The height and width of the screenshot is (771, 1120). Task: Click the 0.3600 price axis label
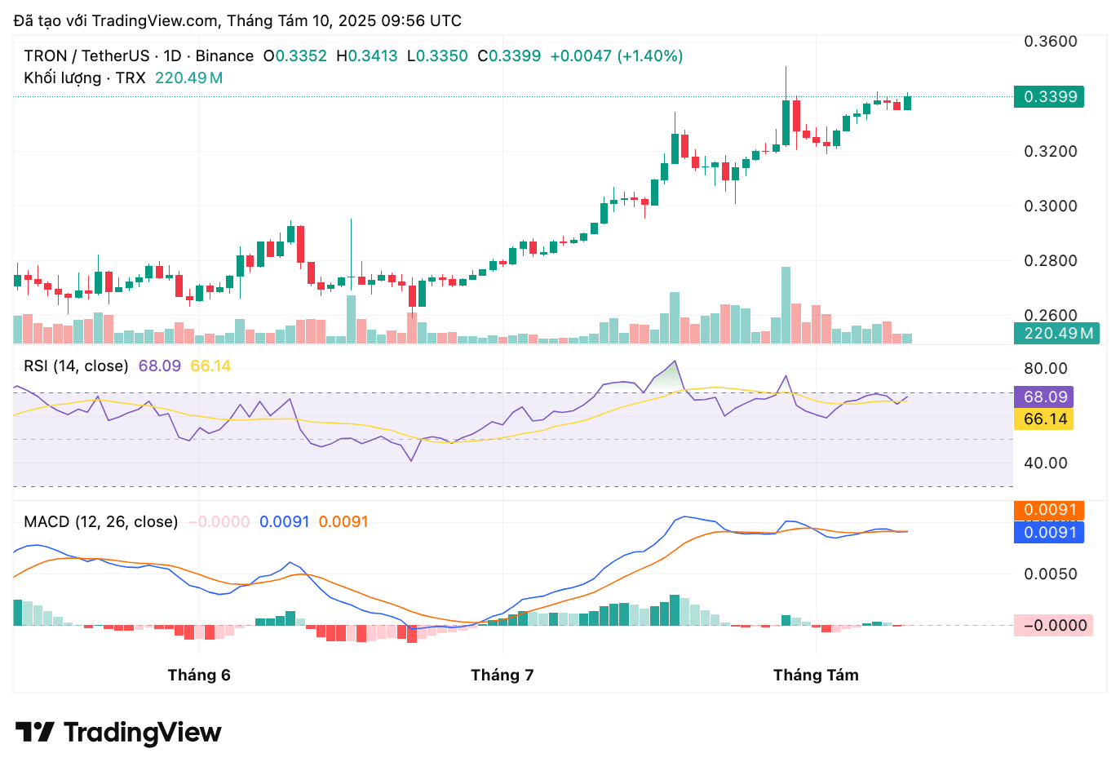pos(1051,41)
